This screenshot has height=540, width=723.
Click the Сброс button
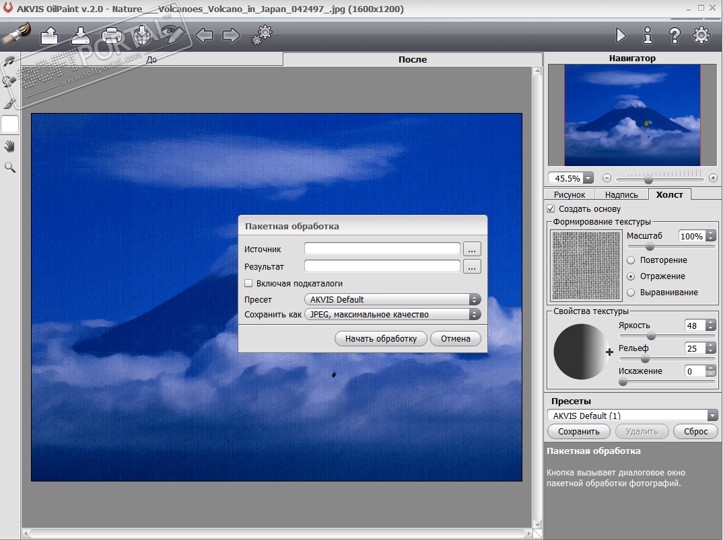[x=695, y=432]
